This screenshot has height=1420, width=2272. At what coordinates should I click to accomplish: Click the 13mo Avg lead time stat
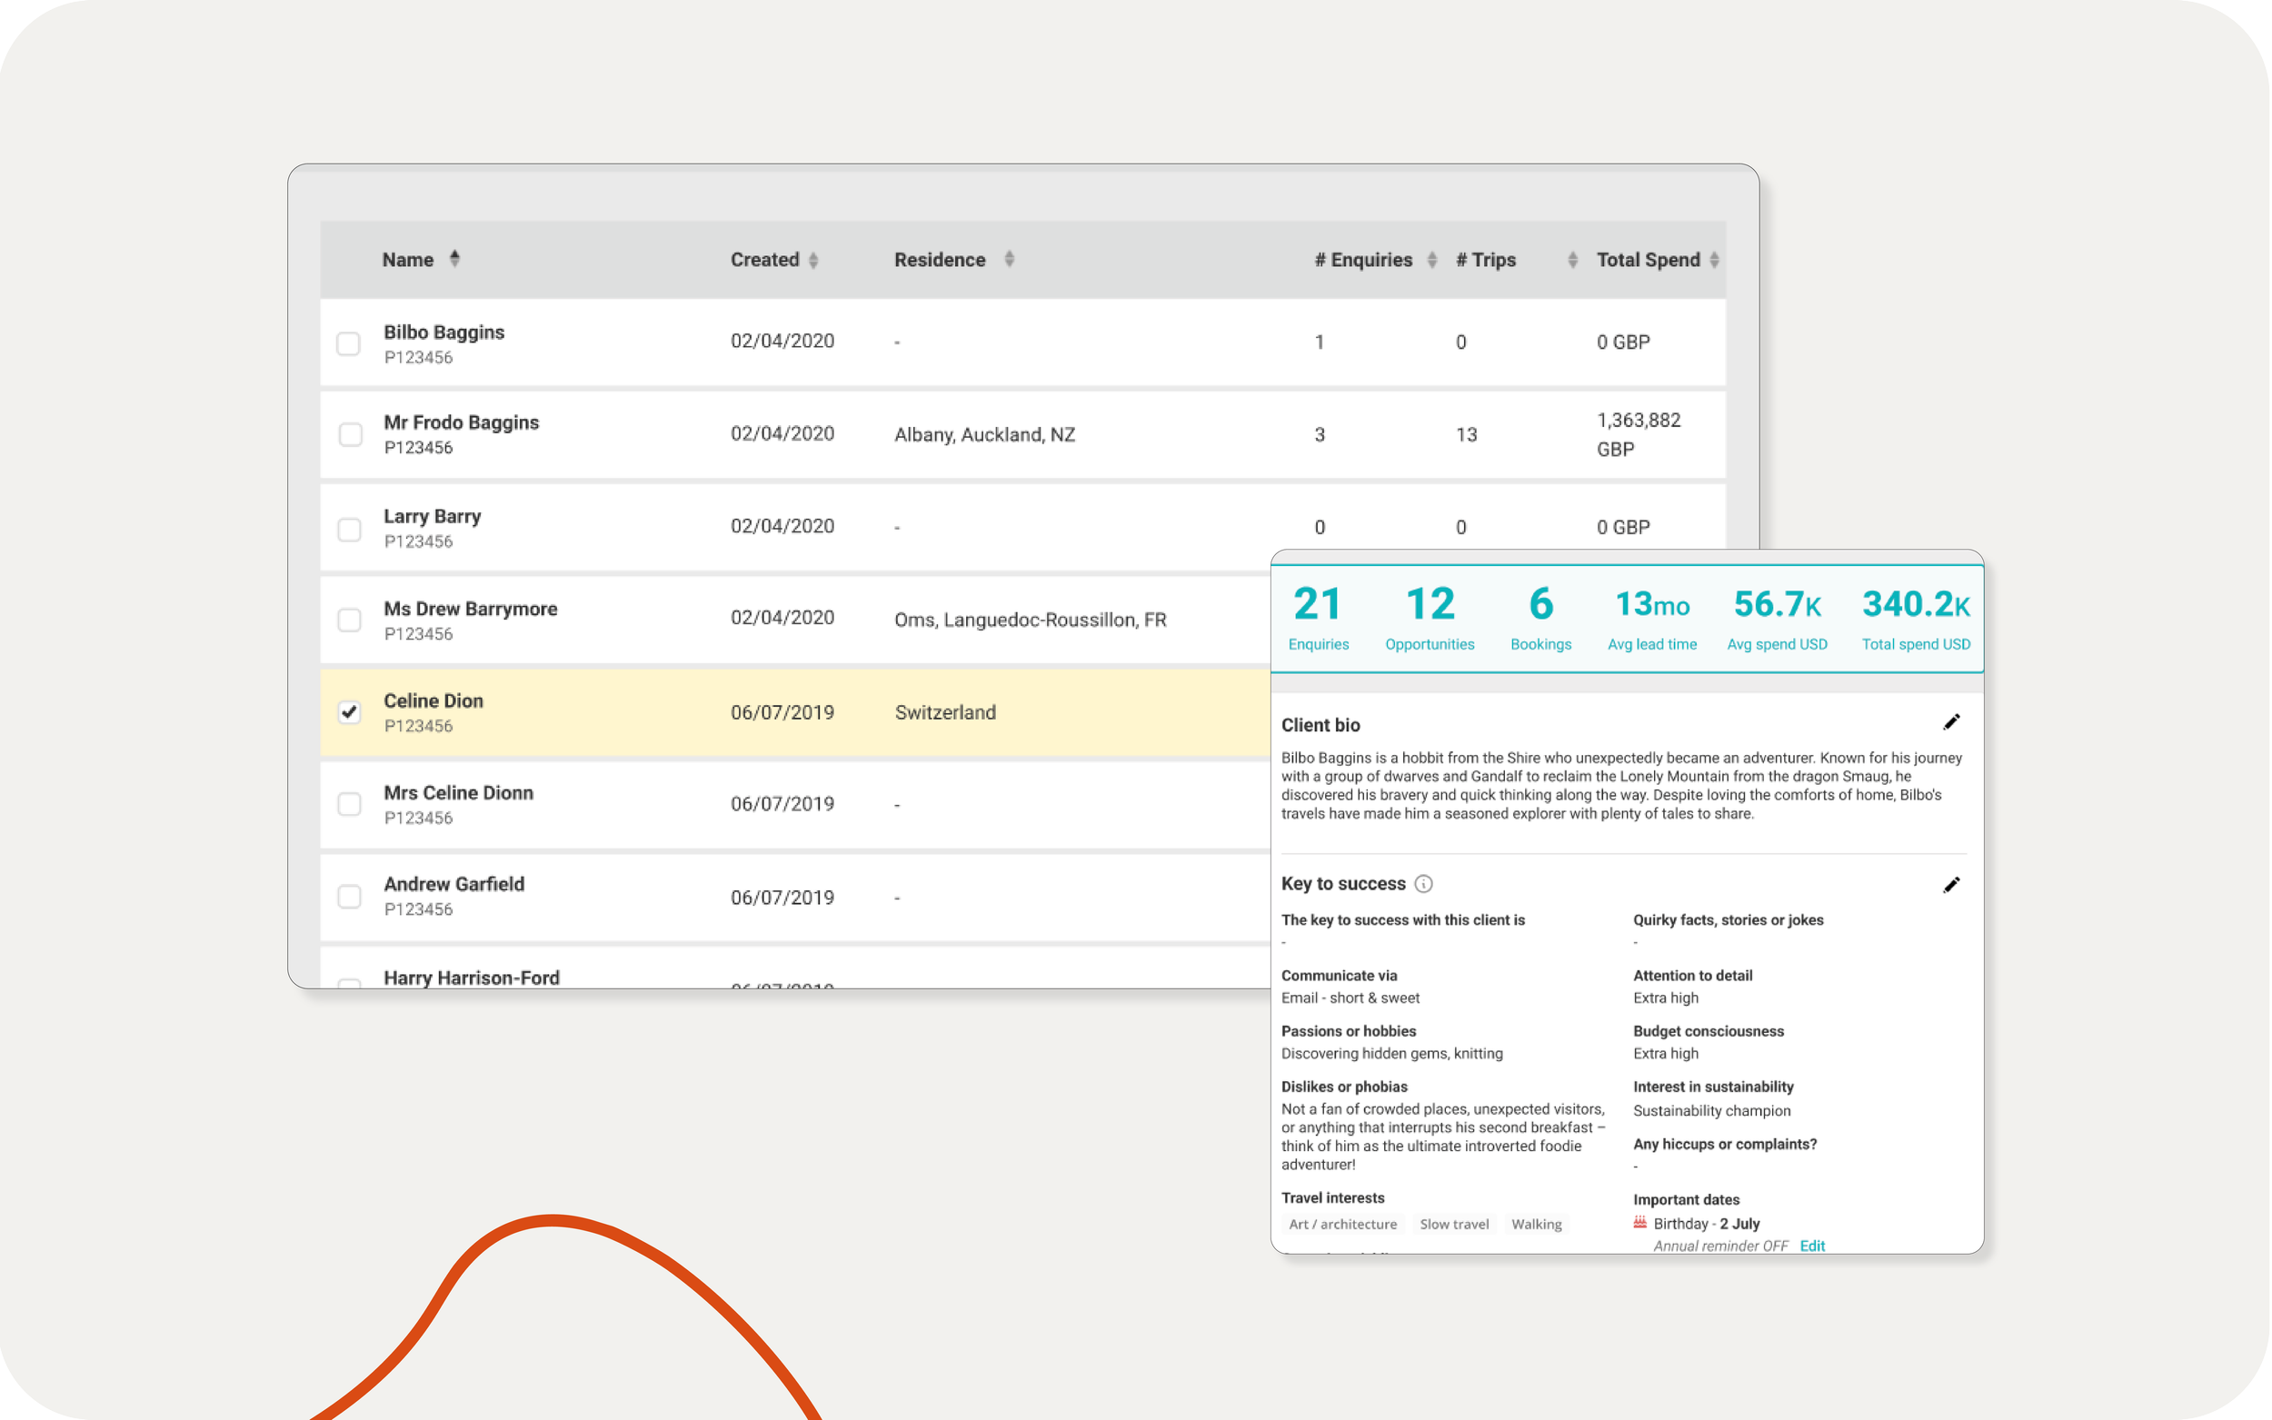click(1654, 618)
